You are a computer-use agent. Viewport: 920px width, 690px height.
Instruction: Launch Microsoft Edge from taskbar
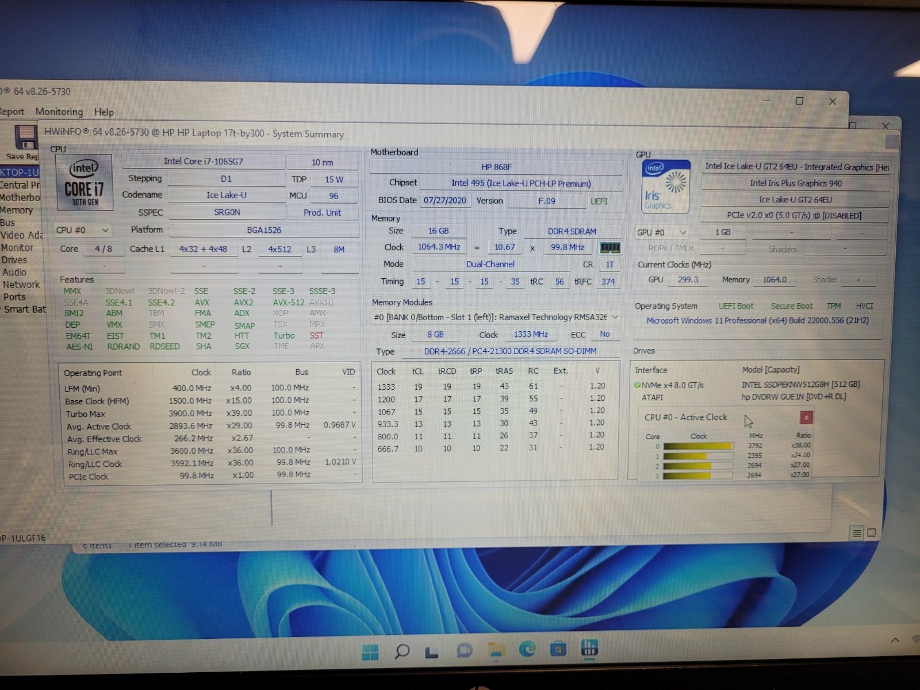527,649
